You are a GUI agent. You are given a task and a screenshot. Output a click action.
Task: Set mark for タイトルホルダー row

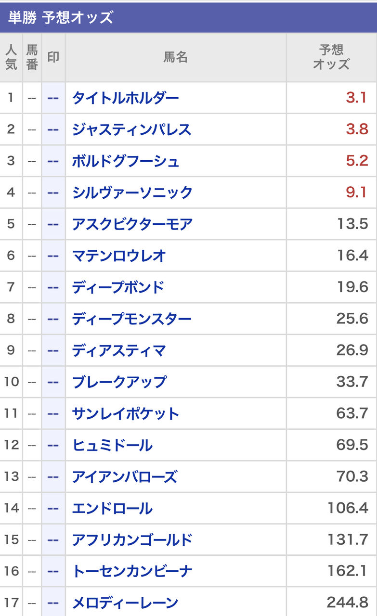53,98
